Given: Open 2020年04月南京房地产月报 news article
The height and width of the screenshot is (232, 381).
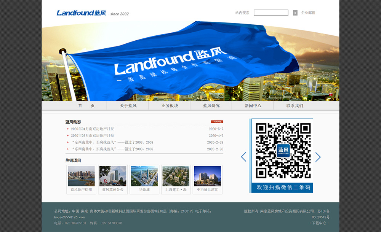Looking at the screenshot, I should coord(92,129).
